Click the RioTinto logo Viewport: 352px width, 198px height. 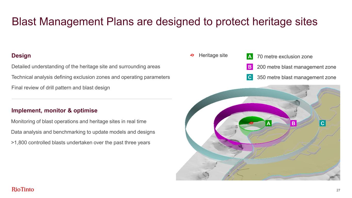pos(23,190)
